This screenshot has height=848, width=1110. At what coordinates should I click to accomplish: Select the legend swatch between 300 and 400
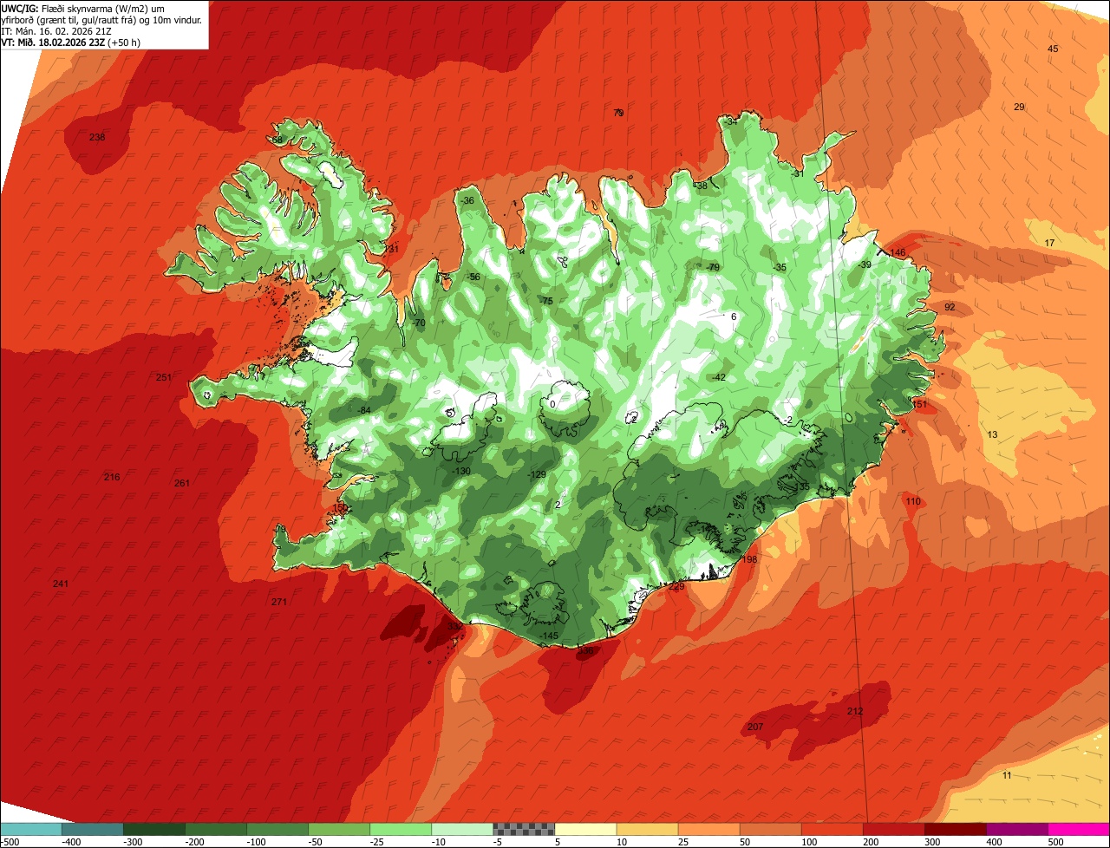pos(955,829)
